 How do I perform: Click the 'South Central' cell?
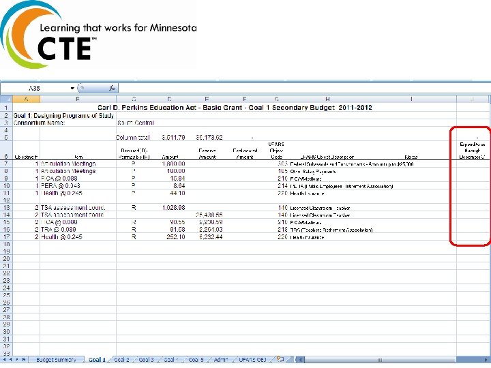pos(135,123)
